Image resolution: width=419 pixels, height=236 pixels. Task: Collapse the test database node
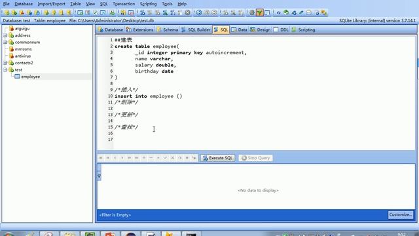[5, 70]
